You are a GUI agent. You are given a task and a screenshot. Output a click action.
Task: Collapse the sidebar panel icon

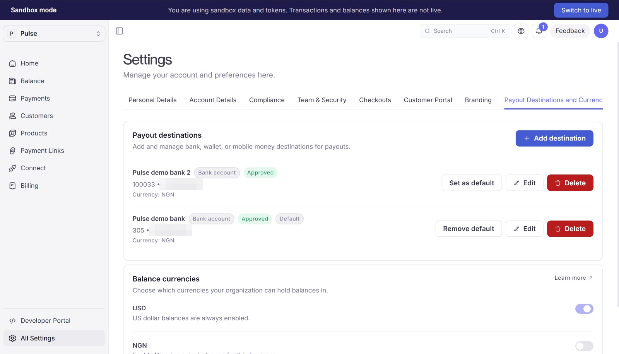120,31
